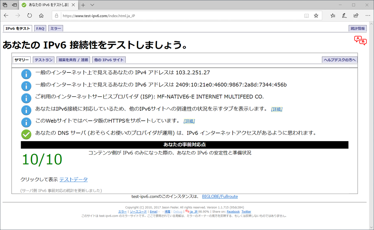Image resolution: width=374 pixels, height=230 pixels.
Task: Click the browser back arrow
Action: coord(6,15)
